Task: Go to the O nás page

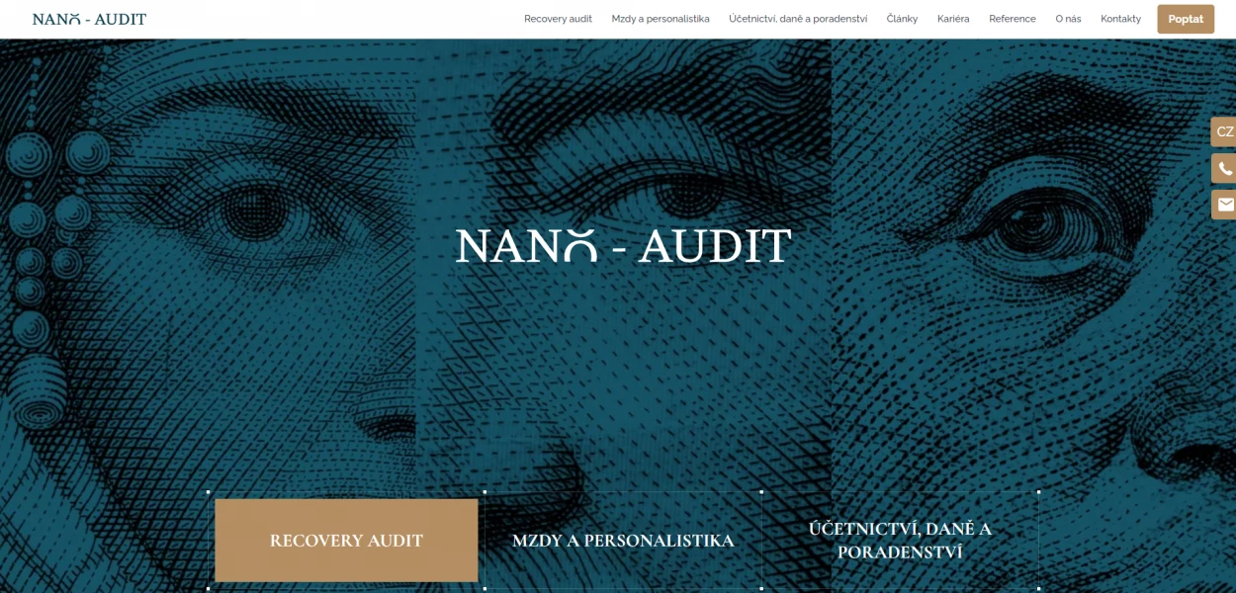Action: tap(1068, 19)
